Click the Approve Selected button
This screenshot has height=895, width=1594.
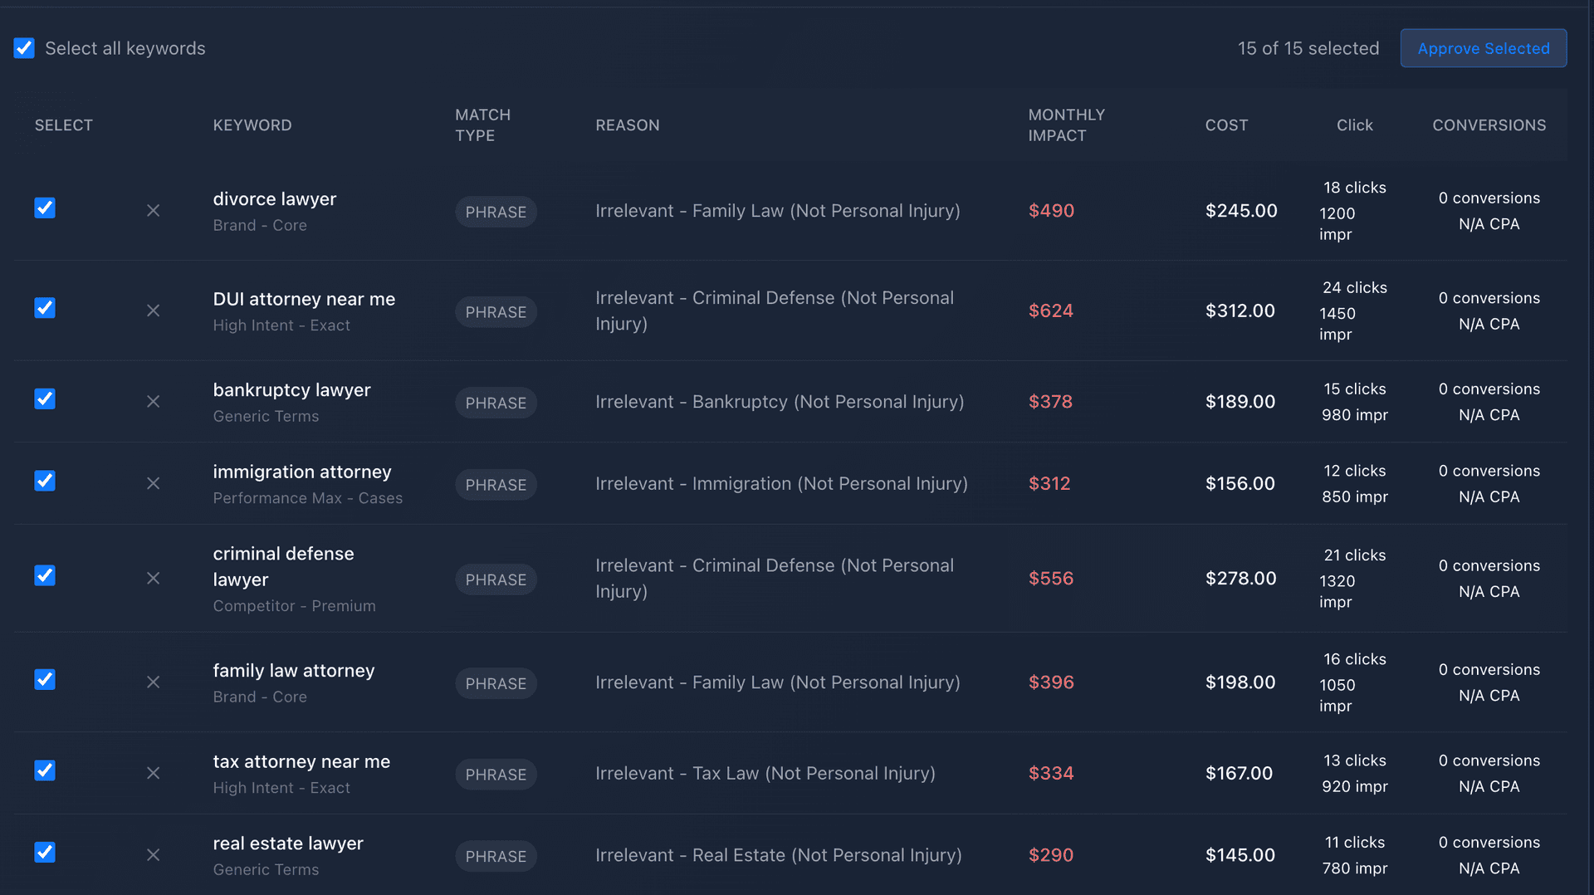coord(1483,48)
